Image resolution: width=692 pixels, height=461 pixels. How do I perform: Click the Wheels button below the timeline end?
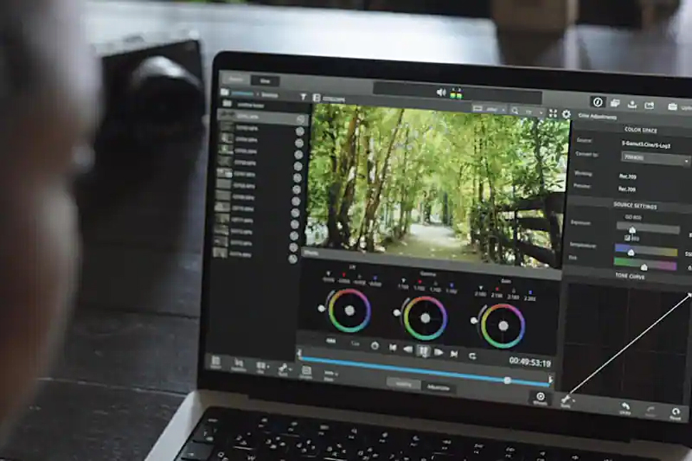point(540,398)
